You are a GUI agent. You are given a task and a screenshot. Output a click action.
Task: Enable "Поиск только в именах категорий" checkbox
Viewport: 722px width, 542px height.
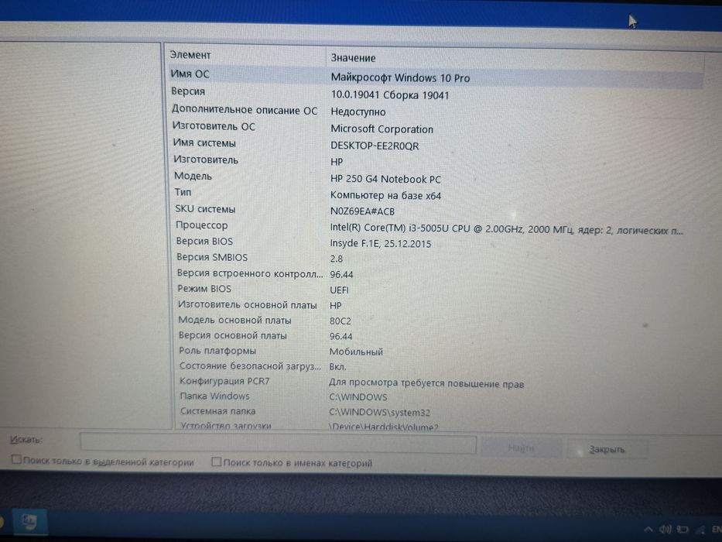point(217,461)
